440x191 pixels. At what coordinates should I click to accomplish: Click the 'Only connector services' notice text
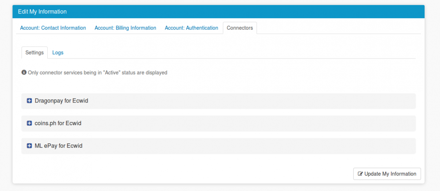98,72
